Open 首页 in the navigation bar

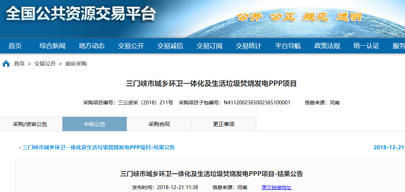pyautogui.click(x=15, y=46)
